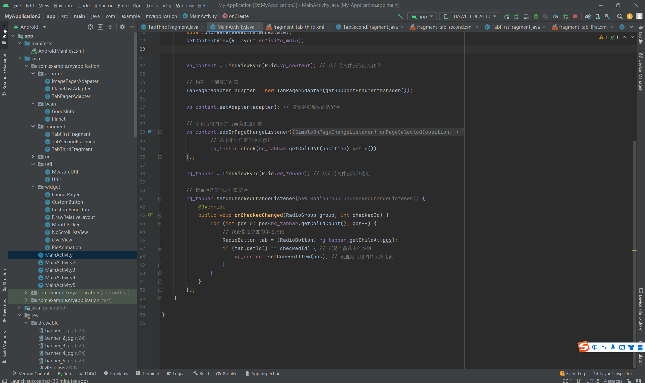Click the project panel settings gear icon
Image resolution: width=645 pixels, height=383 pixels.
(x=122, y=27)
